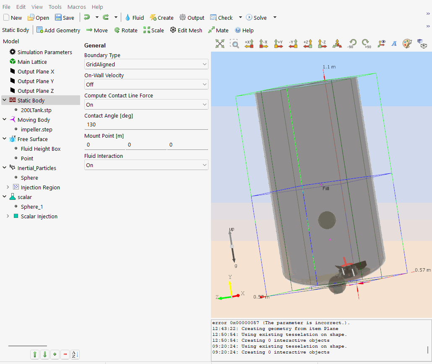Move the selected item up in the tree
Screen dimensions: 432x364
coord(35,354)
